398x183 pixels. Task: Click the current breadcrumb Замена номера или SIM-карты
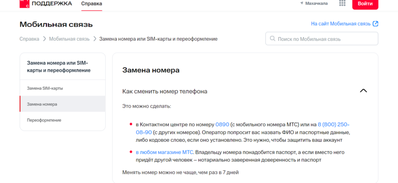(x=158, y=39)
